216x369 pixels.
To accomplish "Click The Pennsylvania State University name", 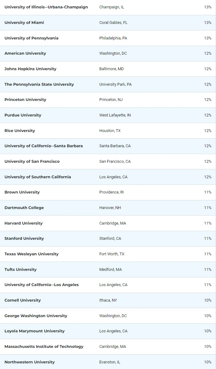I will 39,84.
